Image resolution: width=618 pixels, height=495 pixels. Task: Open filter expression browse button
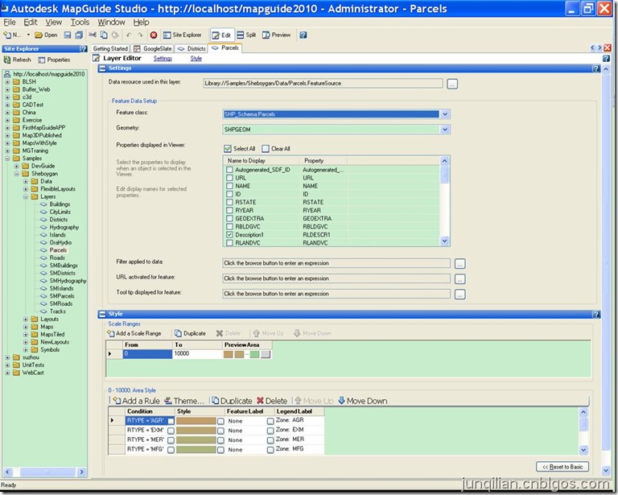tap(460, 264)
